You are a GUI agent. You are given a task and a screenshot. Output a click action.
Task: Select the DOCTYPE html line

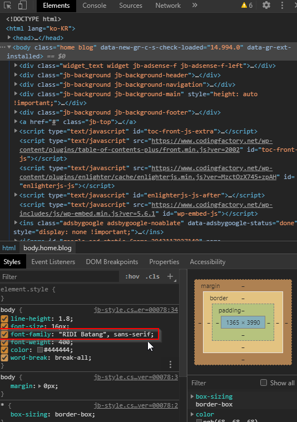(x=34, y=19)
